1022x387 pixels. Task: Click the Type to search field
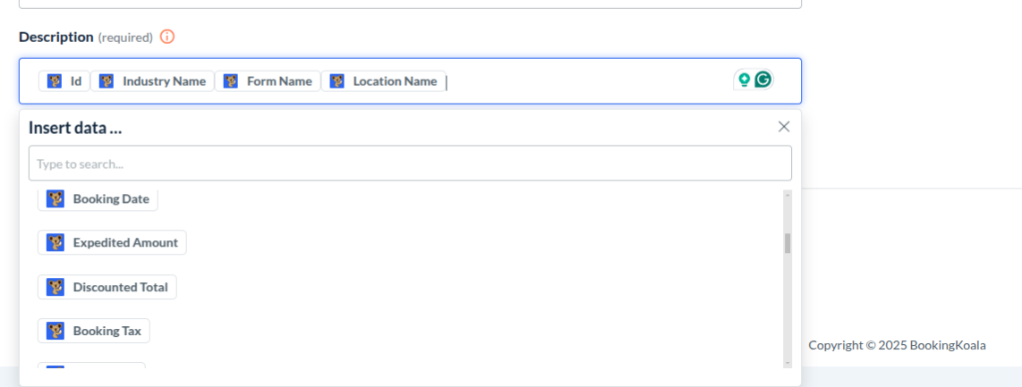coord(410,164)
